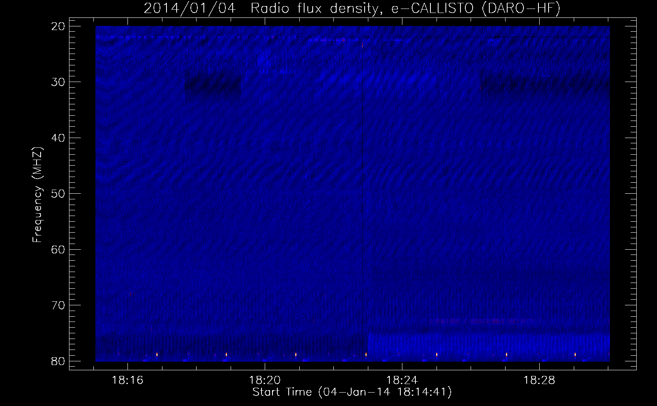Click the 80 MHz frequency tick label
Image resolution: width=657 pixels, height=406 pixels.
click(x=58, y=361)
